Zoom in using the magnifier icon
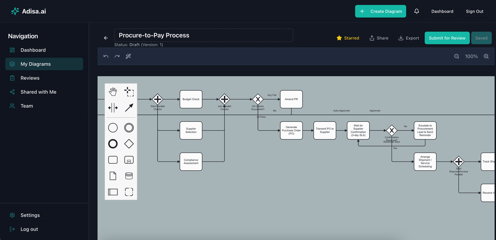This screenshot has height=240, width=496. point(486,56)
